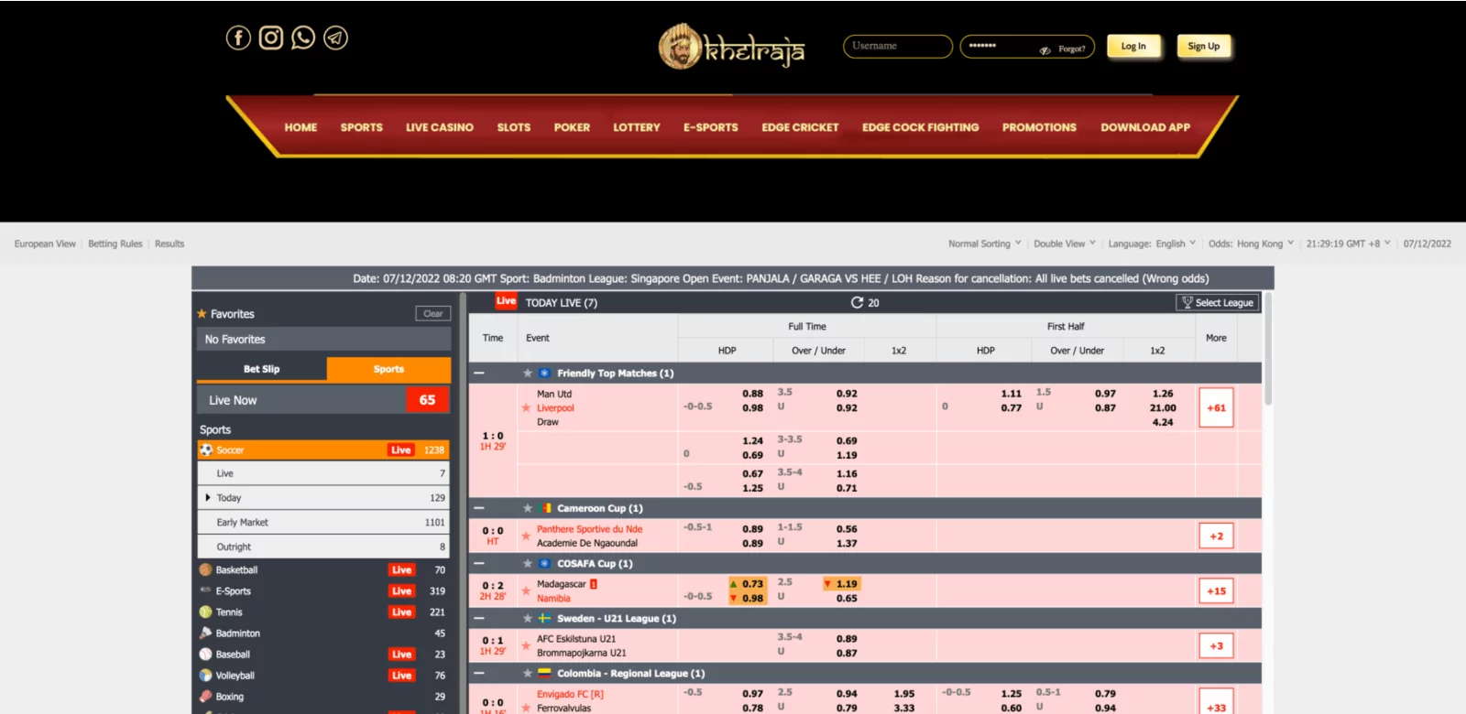
Task: Click the Username input field
Action: click(898, 46)
